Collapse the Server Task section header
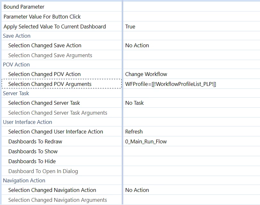Viewport: 260px width, 205px height. point(16,94)
